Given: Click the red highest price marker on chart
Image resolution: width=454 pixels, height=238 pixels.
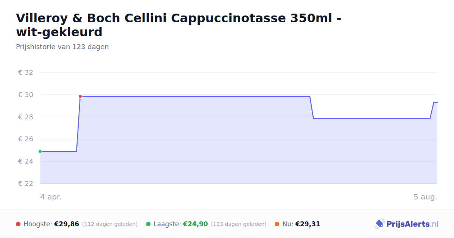Looking at the screenshot, I should [x=80, y=96].
